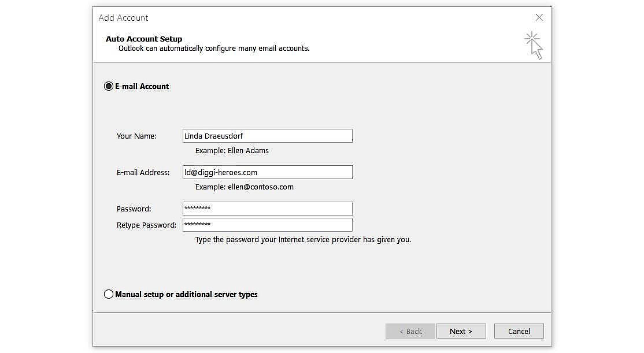
Task: Click the disabled Back button
Action: pos(410,330)
